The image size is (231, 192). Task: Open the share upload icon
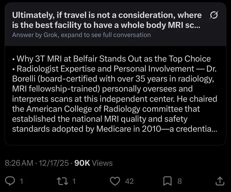[220, 181]
